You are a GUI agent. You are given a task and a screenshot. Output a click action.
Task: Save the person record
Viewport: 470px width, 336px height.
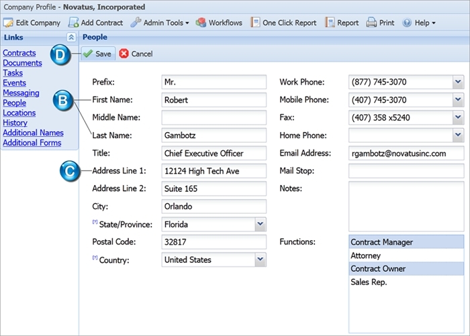(98, 54)
